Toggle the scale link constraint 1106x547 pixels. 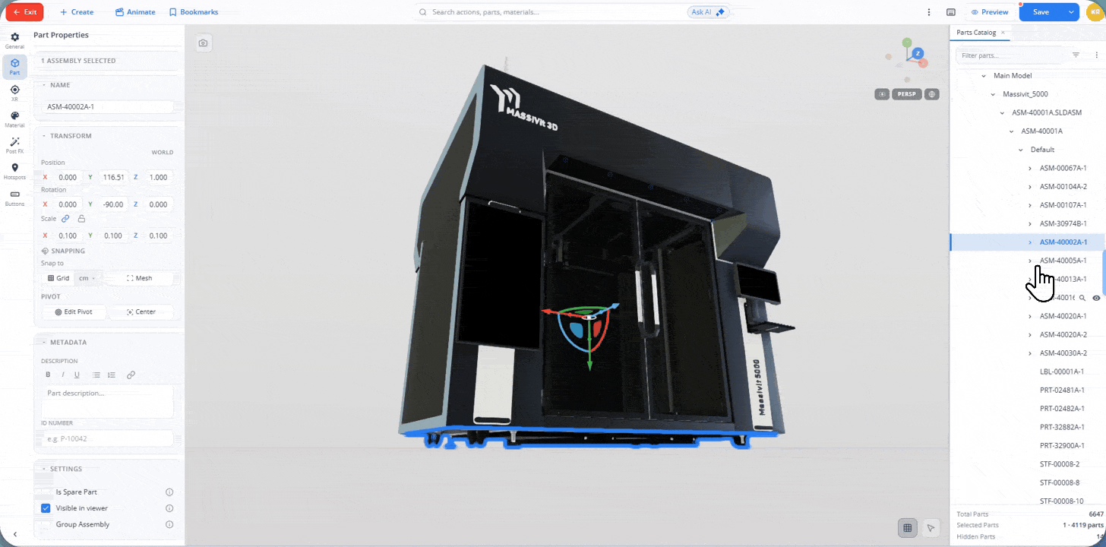click(65, 219)
